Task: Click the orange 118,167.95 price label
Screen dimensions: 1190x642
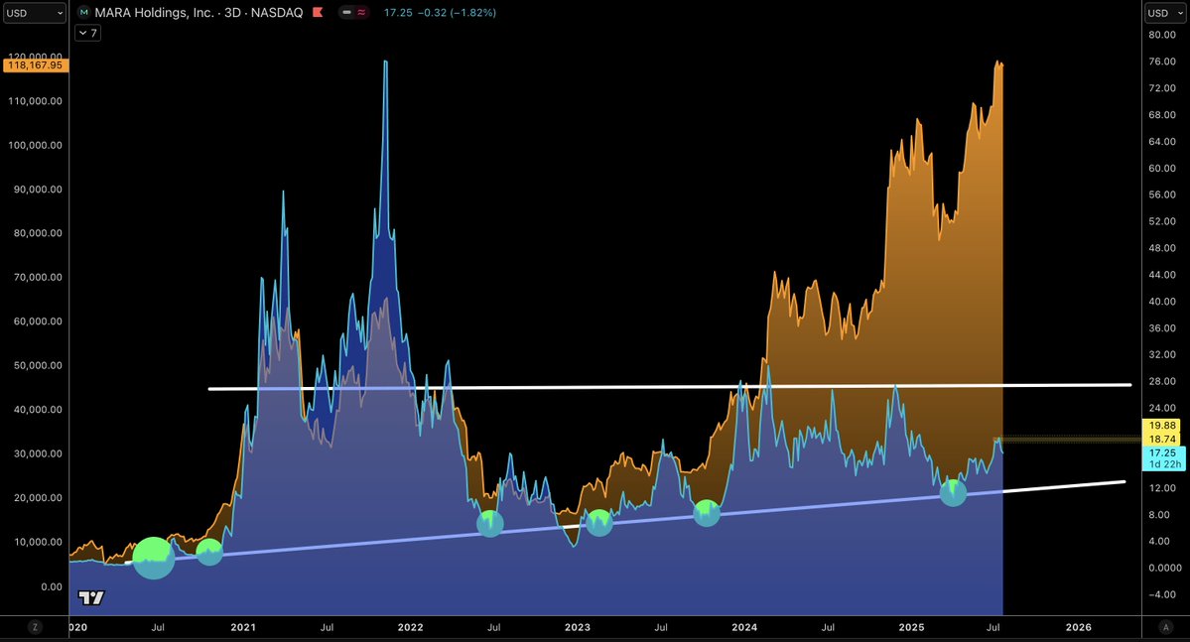Action: [x=36, y=65]
